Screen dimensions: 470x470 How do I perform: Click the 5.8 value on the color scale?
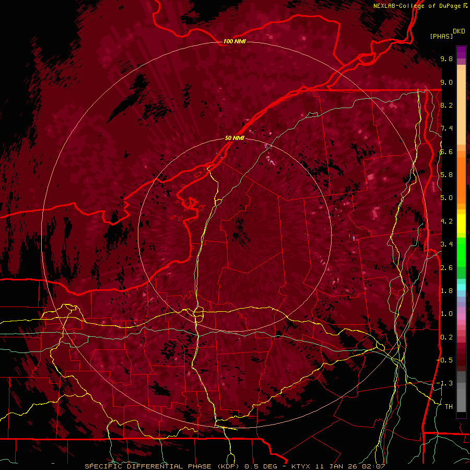pyautogui.click(x=446, y=175)
